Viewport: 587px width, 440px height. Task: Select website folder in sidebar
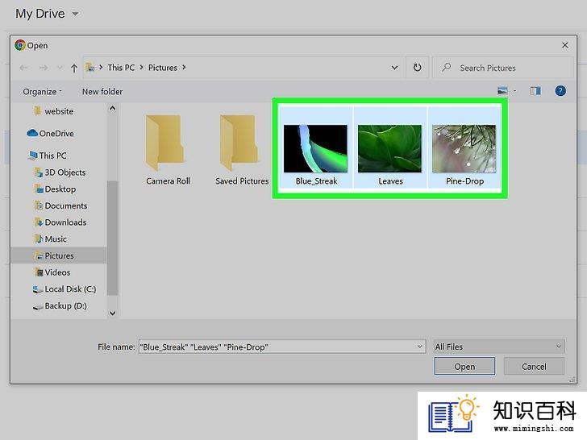point(53,111)
